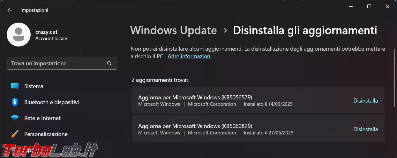Click the vertical scrollbar on the right
The width and height of the screenshot is (397, 158).
395,64
